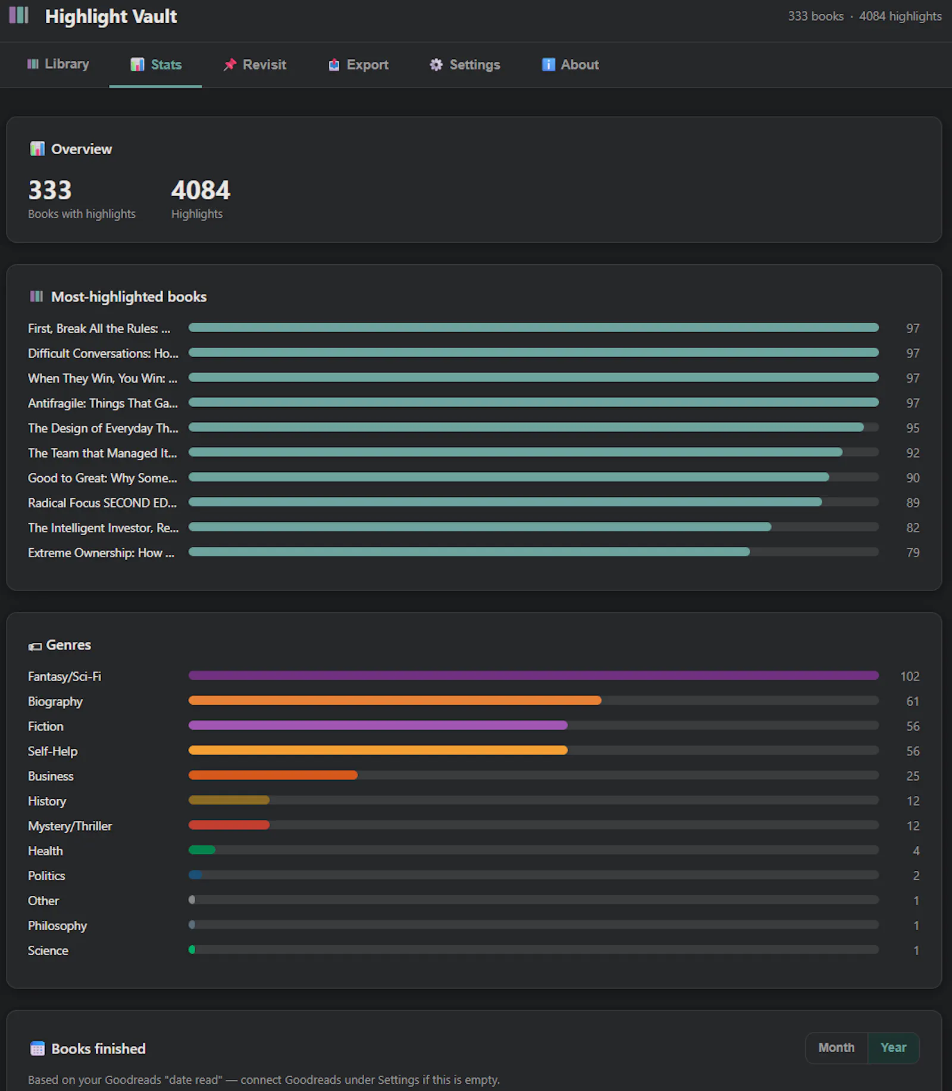Viewport: 952px width, 1091px height.
Task: Click the Biography genre bar
Action: [395, 701]
